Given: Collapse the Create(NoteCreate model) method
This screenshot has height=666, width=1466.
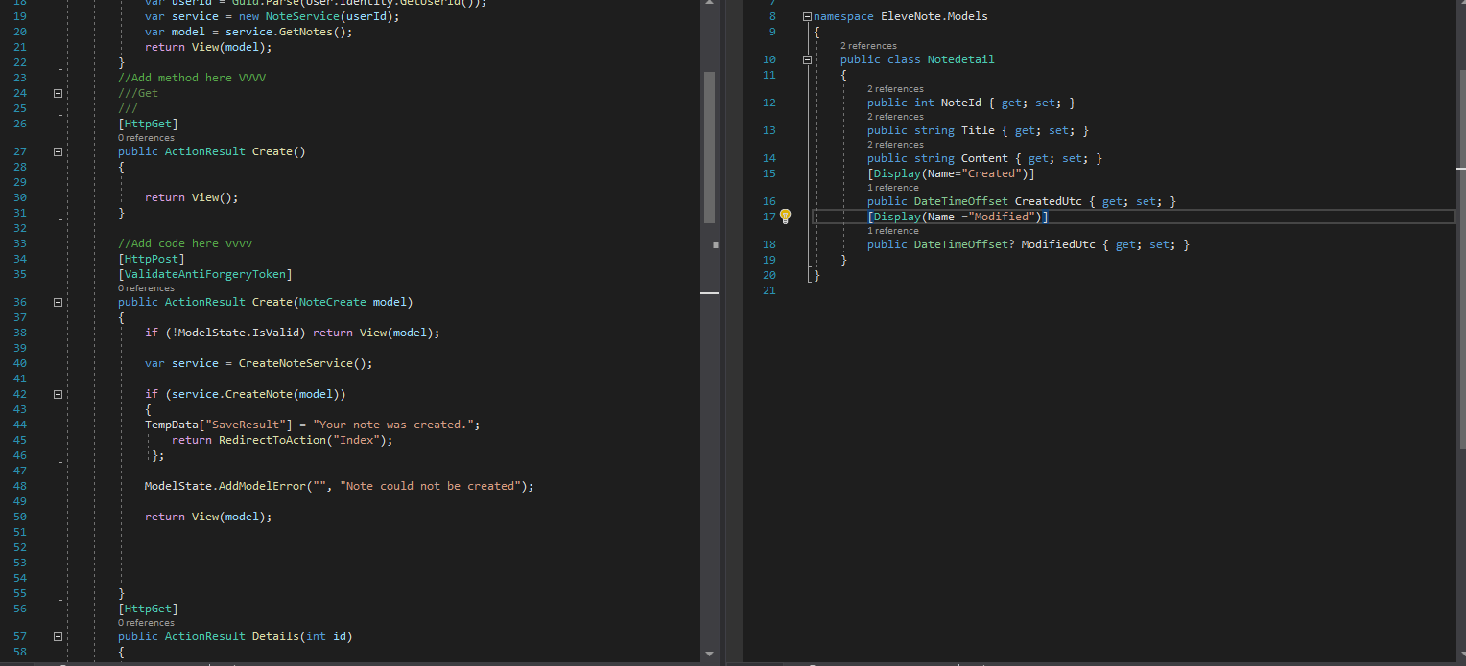Looking at the screenshot, I should [59, 302].
